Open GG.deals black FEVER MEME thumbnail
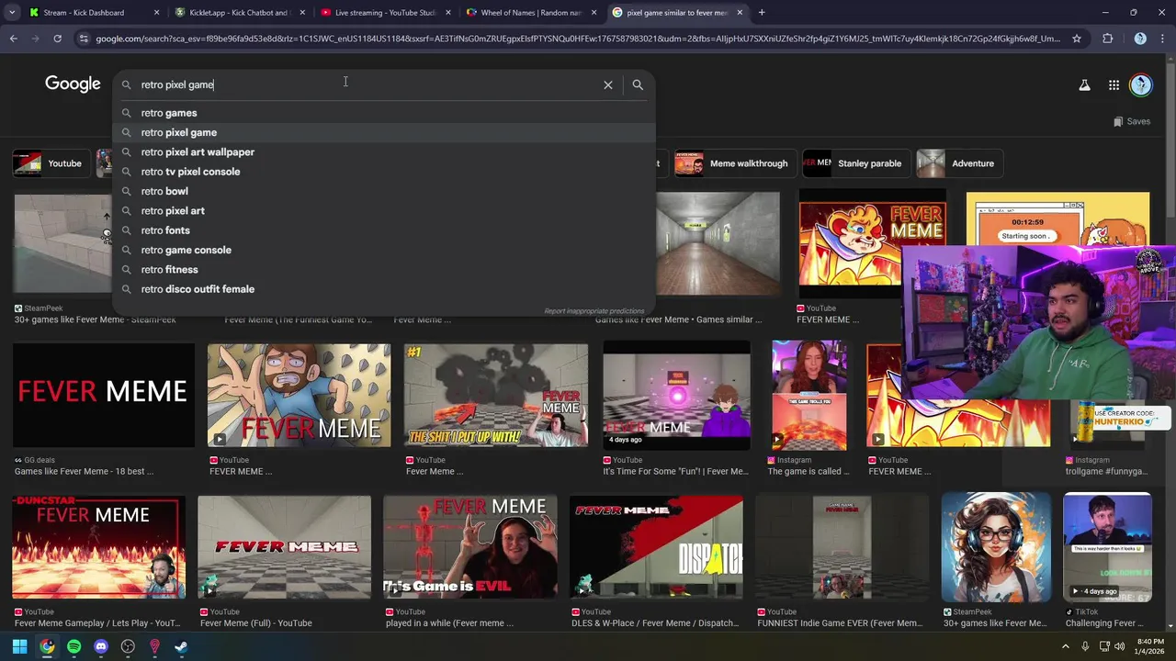 pyautogui.click(x=104, y=395)
